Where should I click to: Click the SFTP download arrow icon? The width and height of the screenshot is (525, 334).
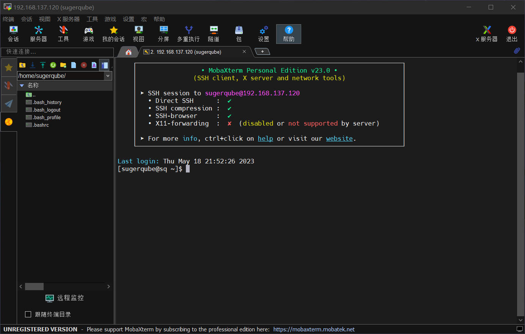33,65
